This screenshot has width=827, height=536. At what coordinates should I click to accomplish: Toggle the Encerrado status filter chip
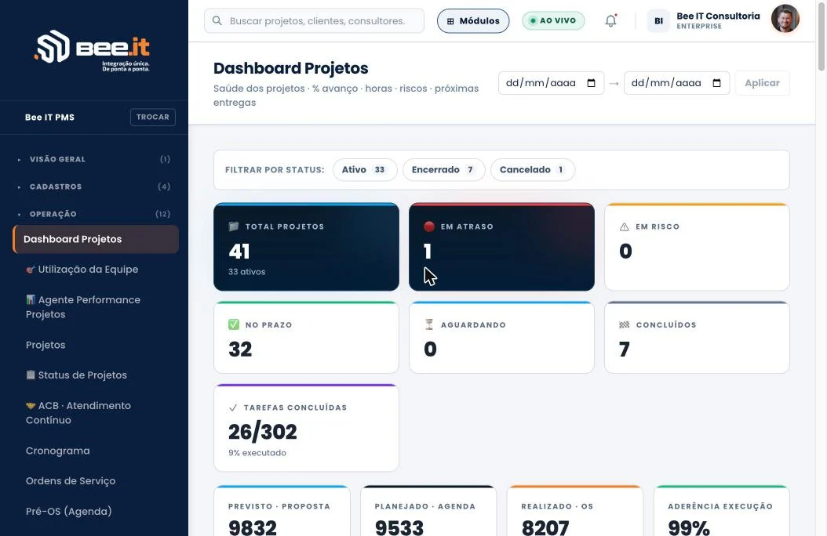pyautogui.click(x=443, y=169)
